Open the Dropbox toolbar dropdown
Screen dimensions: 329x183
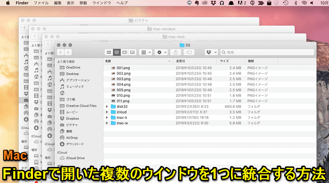(211, 52)
